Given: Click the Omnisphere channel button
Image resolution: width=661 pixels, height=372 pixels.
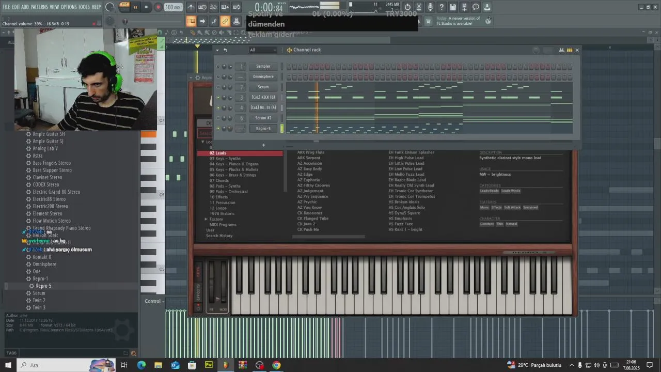Looking at the screenshot, I should click(263, 77).
